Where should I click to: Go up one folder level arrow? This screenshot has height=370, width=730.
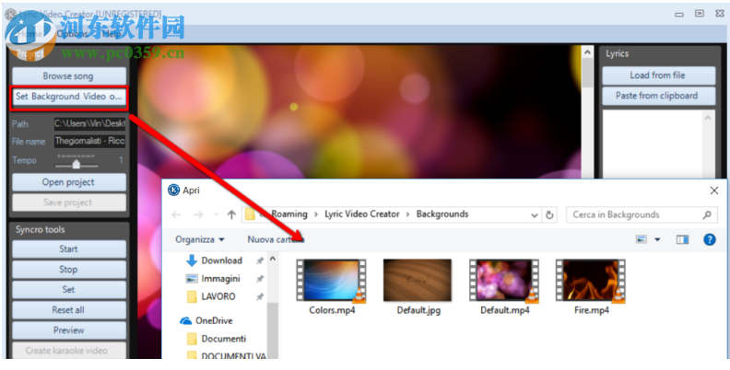tap(231, 214)
